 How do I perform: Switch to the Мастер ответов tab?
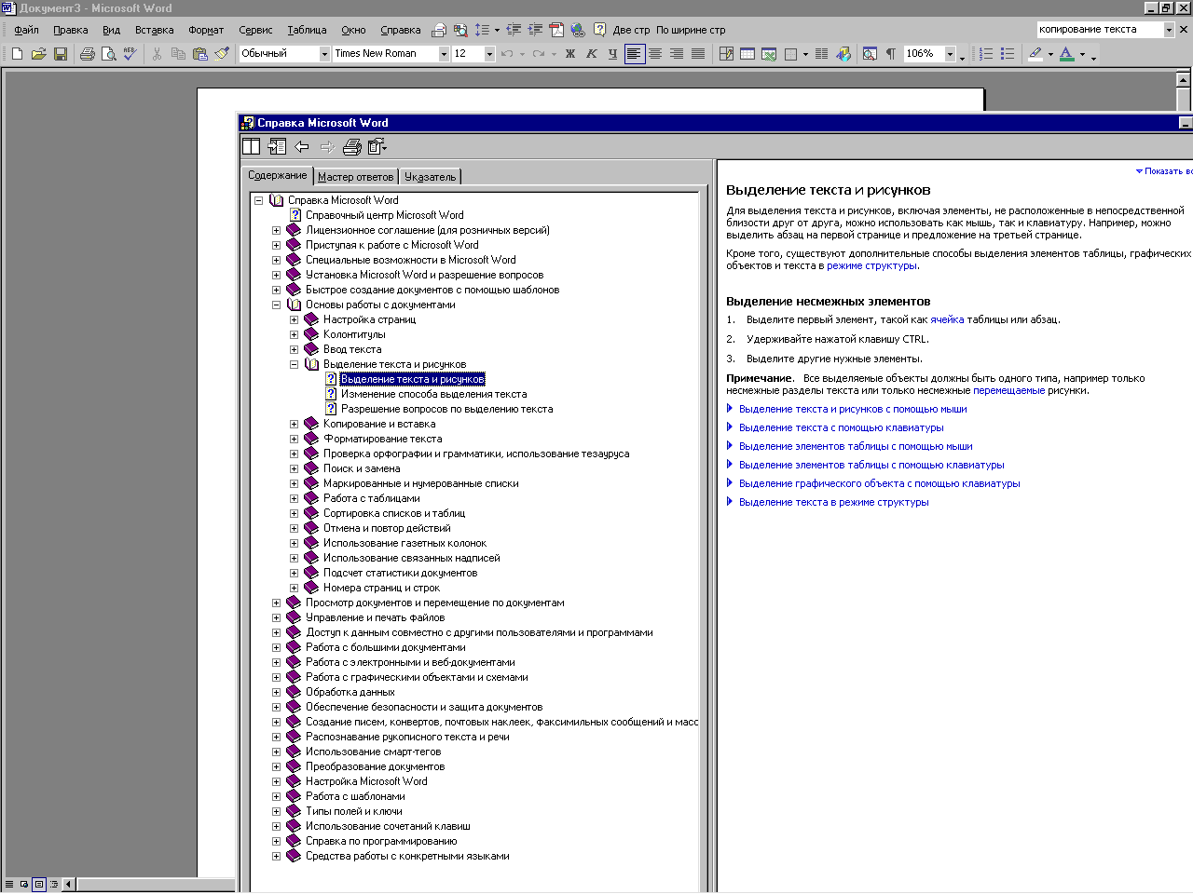355,177
